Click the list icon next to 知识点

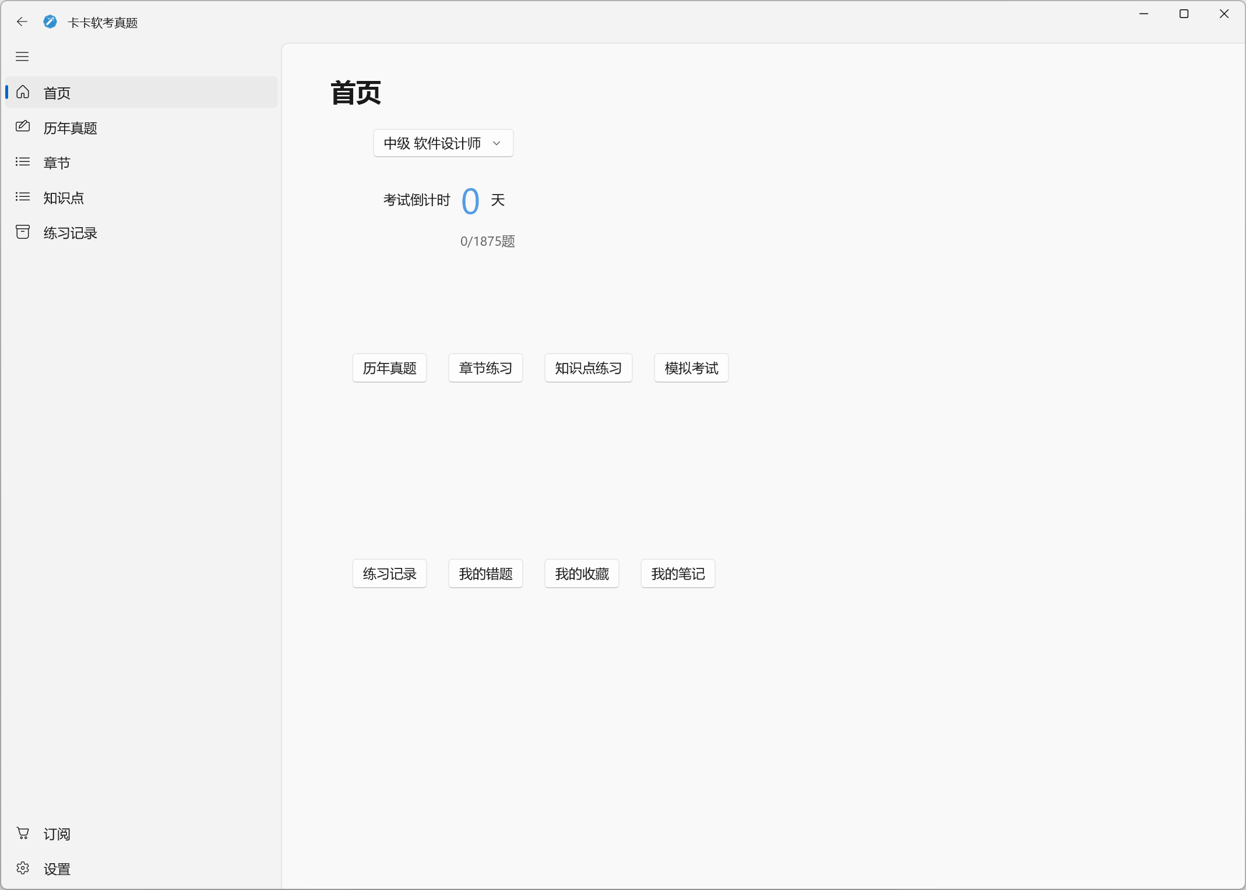(23, 197)
